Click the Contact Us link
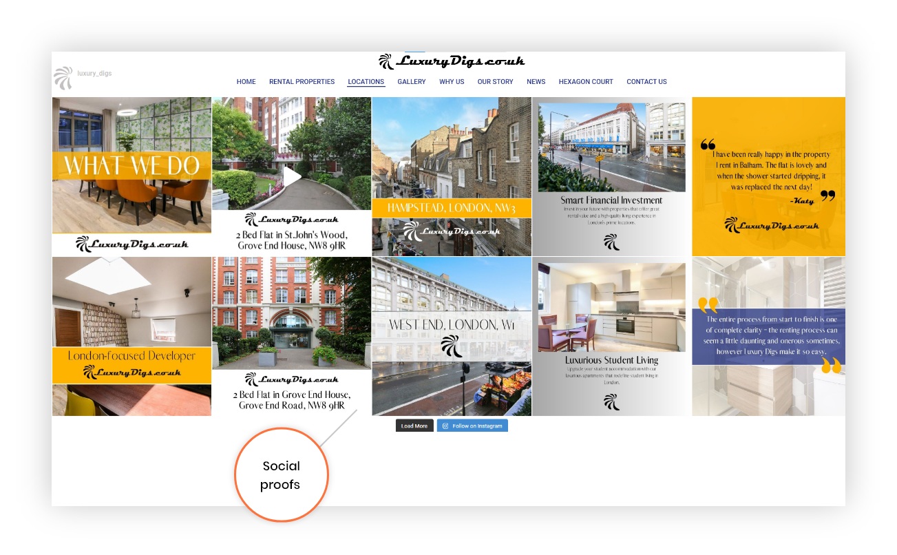The width and height of the screenshot is (897, 555). (646, 82)
